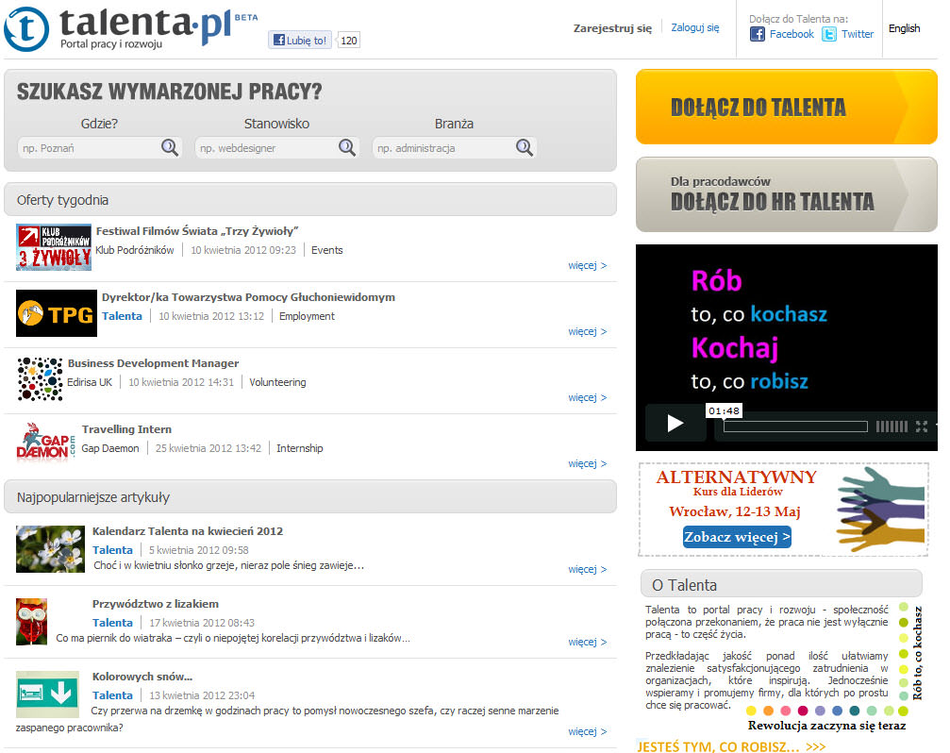Open Talenta author link under Kalendarz Talenta
The width and height of the screenshot is (950, 753).
coord(112,549)
